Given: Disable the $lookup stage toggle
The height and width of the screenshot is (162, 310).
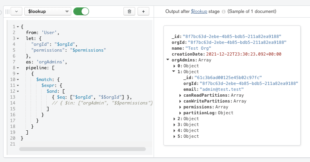Looking at the screenshot, I should point(81,12).
